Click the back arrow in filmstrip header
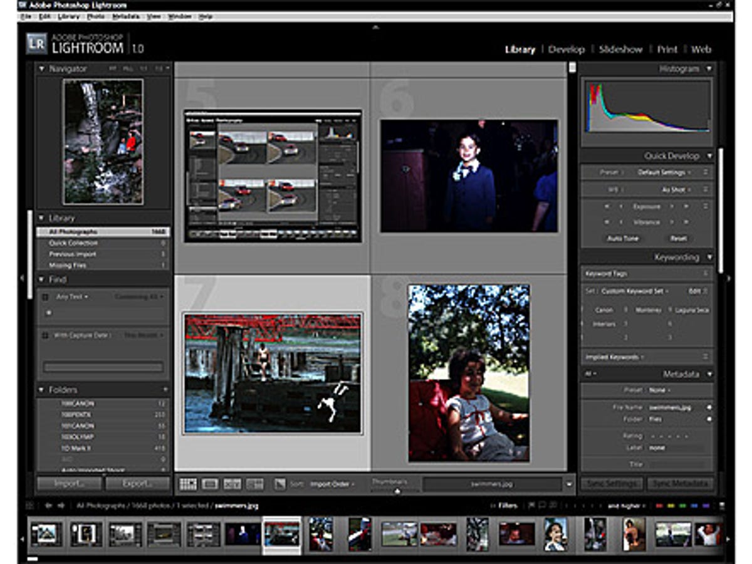752x564 pixels. pos(48,506)
